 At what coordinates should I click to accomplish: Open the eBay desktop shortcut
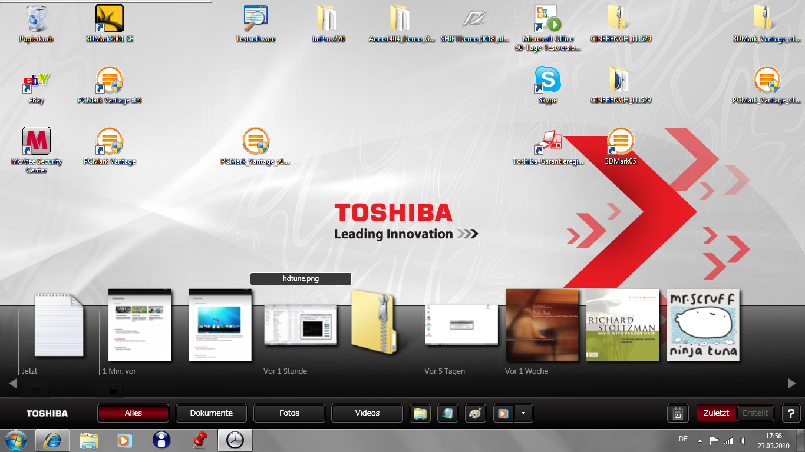point(37,85)
